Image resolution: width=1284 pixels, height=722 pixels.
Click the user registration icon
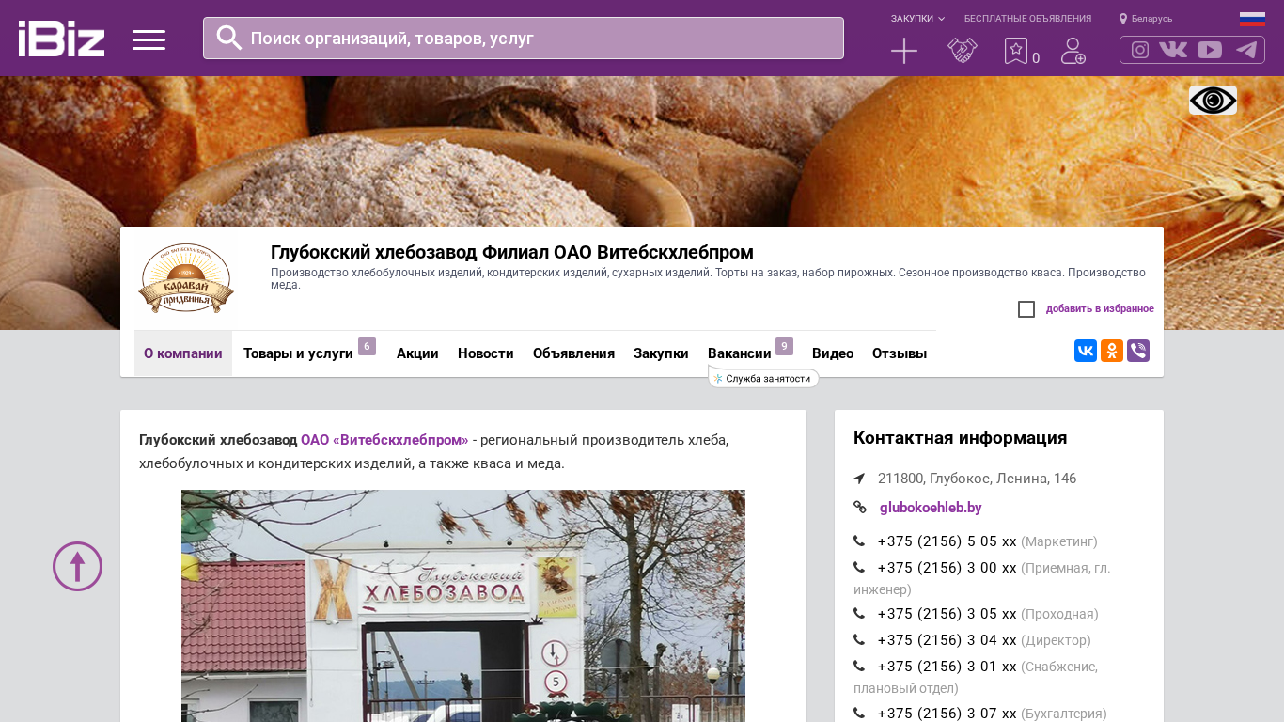coord(1073,51)
